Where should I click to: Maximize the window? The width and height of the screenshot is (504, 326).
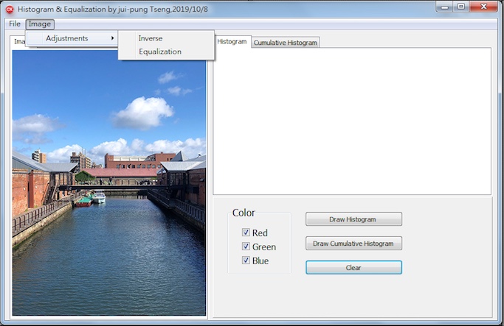461,7
